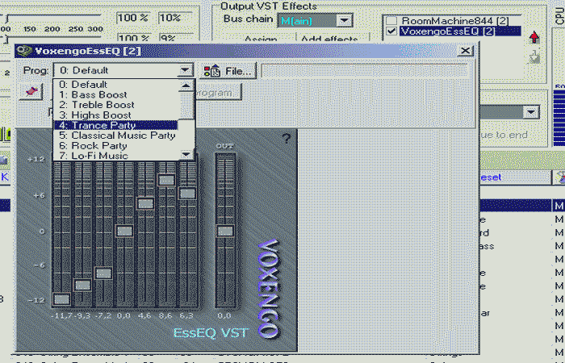The width and height of the screenshot is (565, 363).
Task: Uncheck the VoxengoEssEQ effect checkbox
Action: coord(391,31)
